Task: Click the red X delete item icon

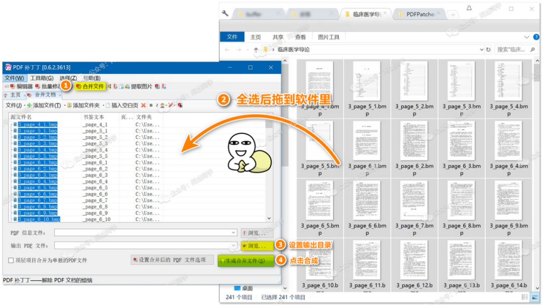Action: (144, 105)
